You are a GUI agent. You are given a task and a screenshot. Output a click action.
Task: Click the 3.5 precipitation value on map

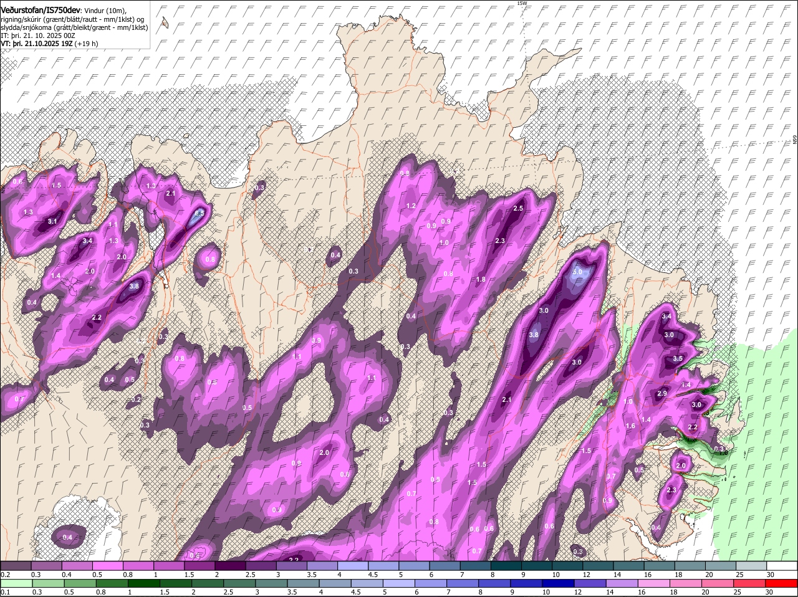click(678, 359)
